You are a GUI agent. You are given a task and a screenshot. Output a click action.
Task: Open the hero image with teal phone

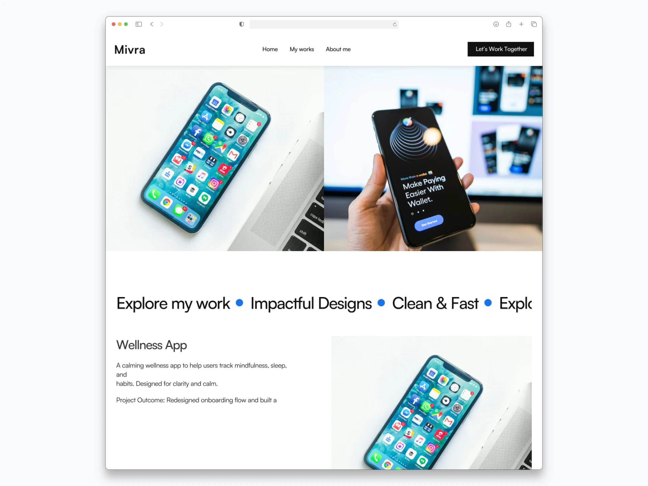(215, 158)
